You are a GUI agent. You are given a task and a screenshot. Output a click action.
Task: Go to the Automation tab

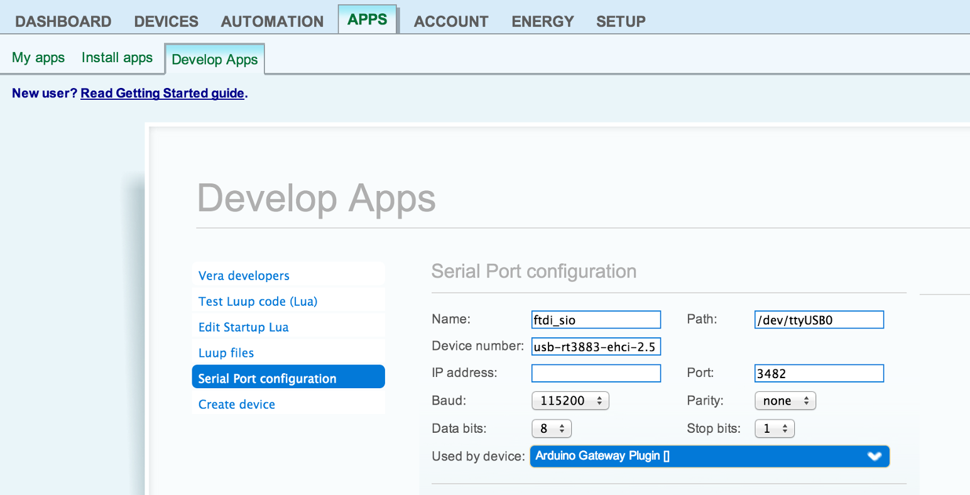click(x=272, y=21)
